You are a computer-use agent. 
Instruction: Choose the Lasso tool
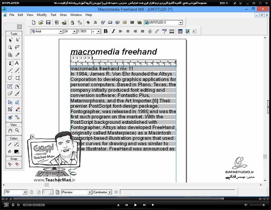[x=18, y=47]
